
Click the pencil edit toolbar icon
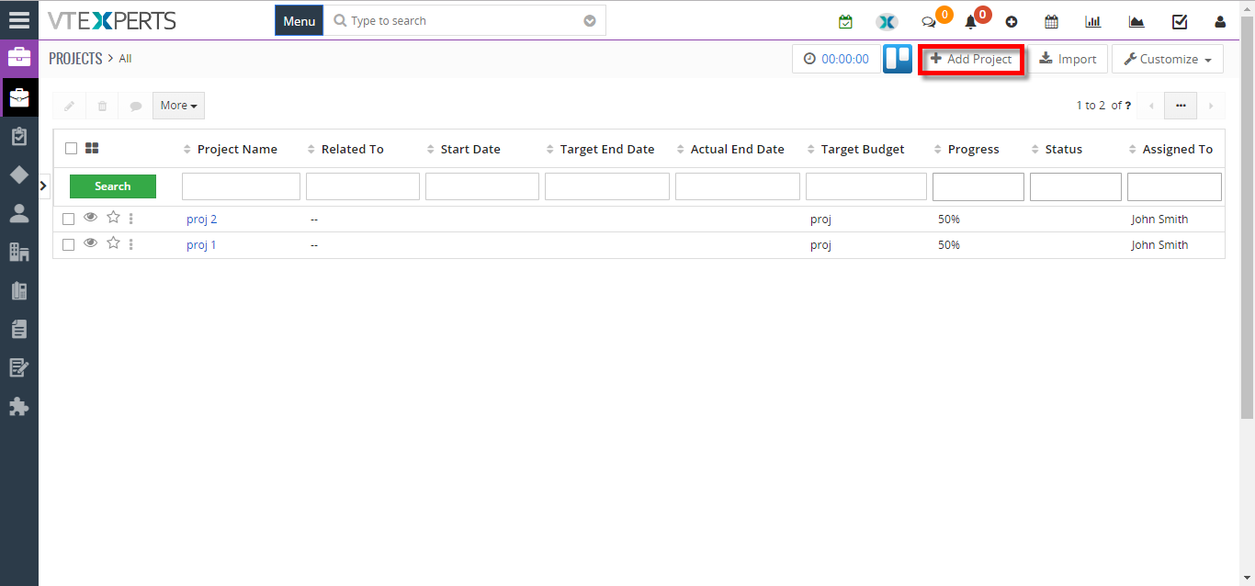pyautogui.click(x=69, y=106)
